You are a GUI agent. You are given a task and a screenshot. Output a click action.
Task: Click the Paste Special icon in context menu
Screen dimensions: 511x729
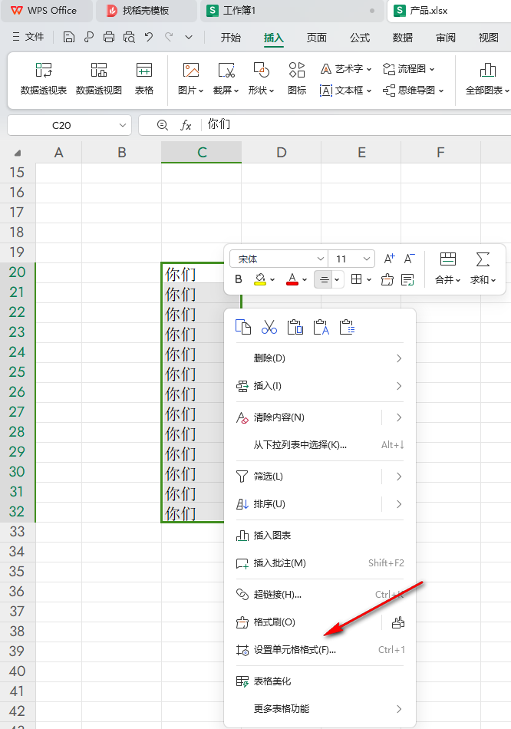(348, 327)
